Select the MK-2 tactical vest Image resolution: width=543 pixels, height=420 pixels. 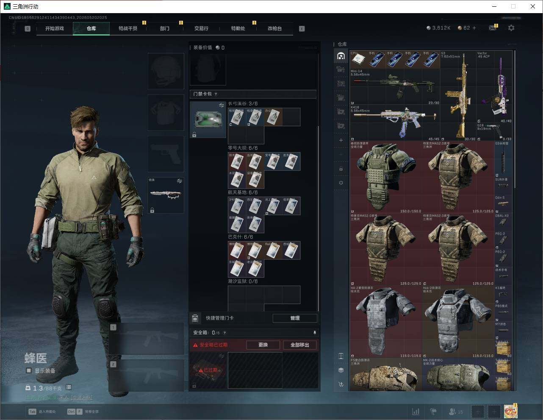pos(458,374)
